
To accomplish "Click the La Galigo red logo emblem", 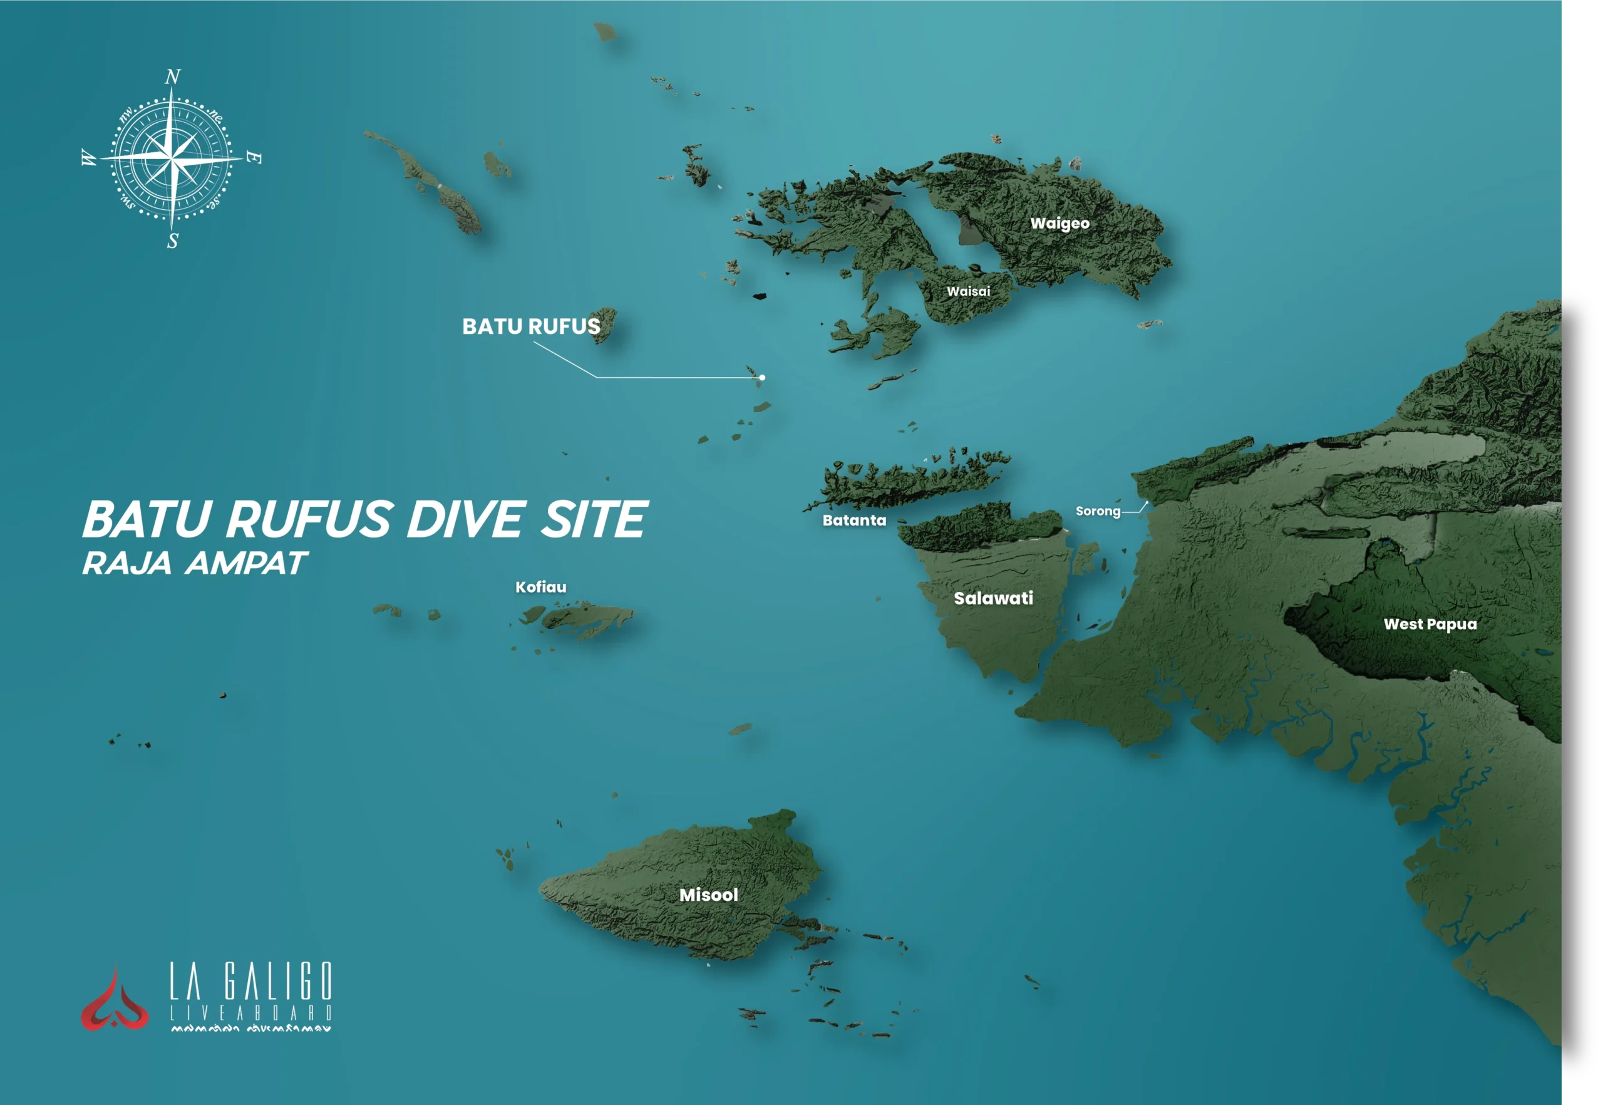I will pyautogui.click(x=115, y=998).
